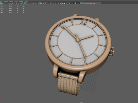Toggle X-Ray Active Components
138x103 pixels.
(x=65, y=3)
